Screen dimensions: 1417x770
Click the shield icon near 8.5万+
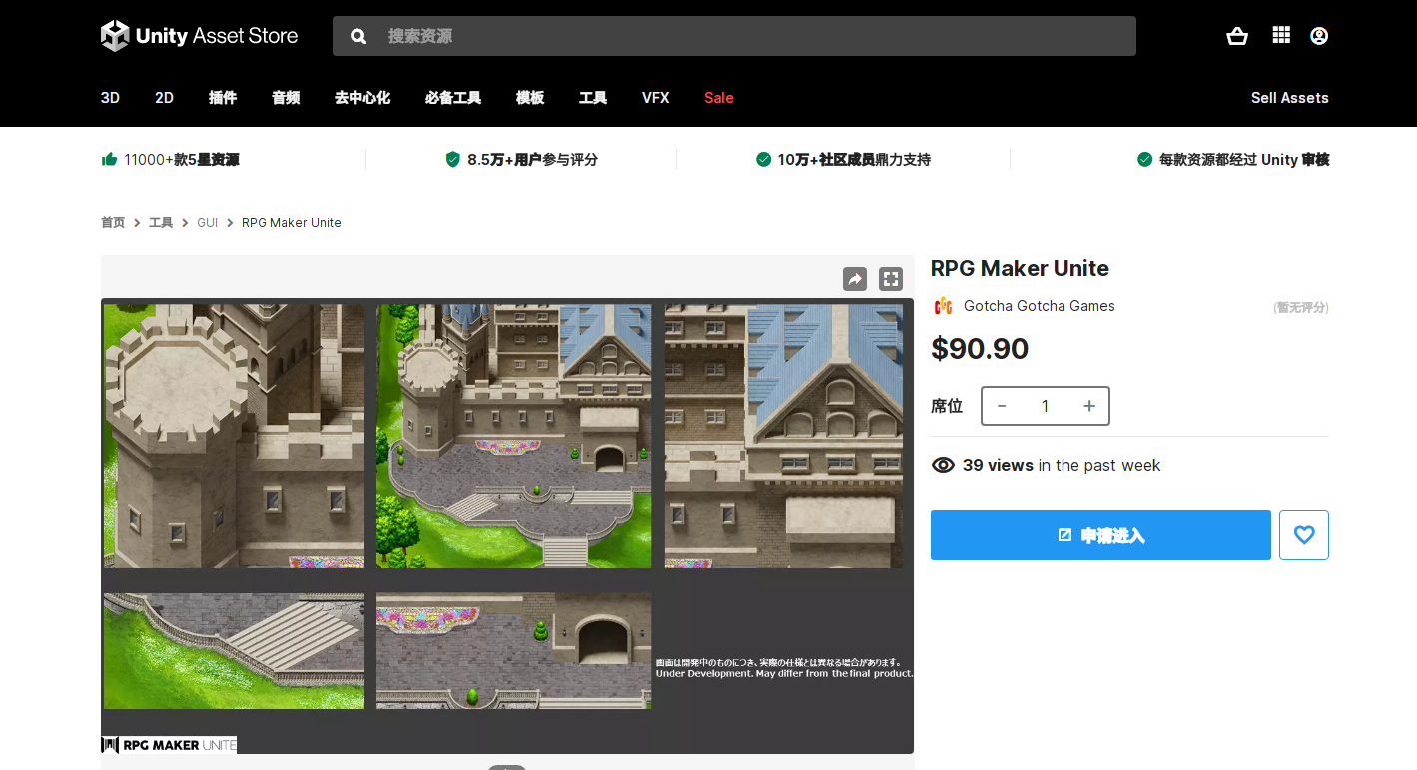(452, 159)
